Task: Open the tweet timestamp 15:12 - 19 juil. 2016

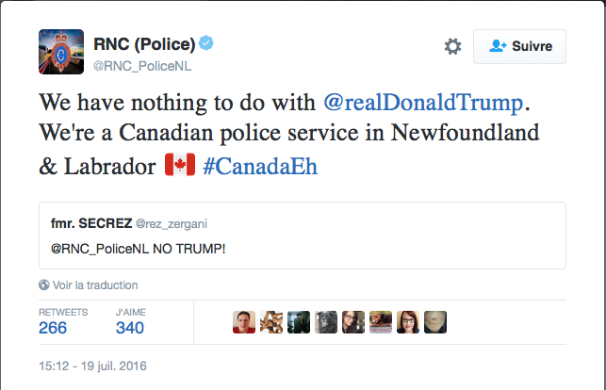Action: (x=93, y=366)
